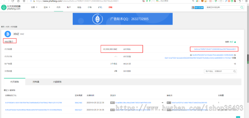Expand the 交易 navigation dropdown

point(34,7)
